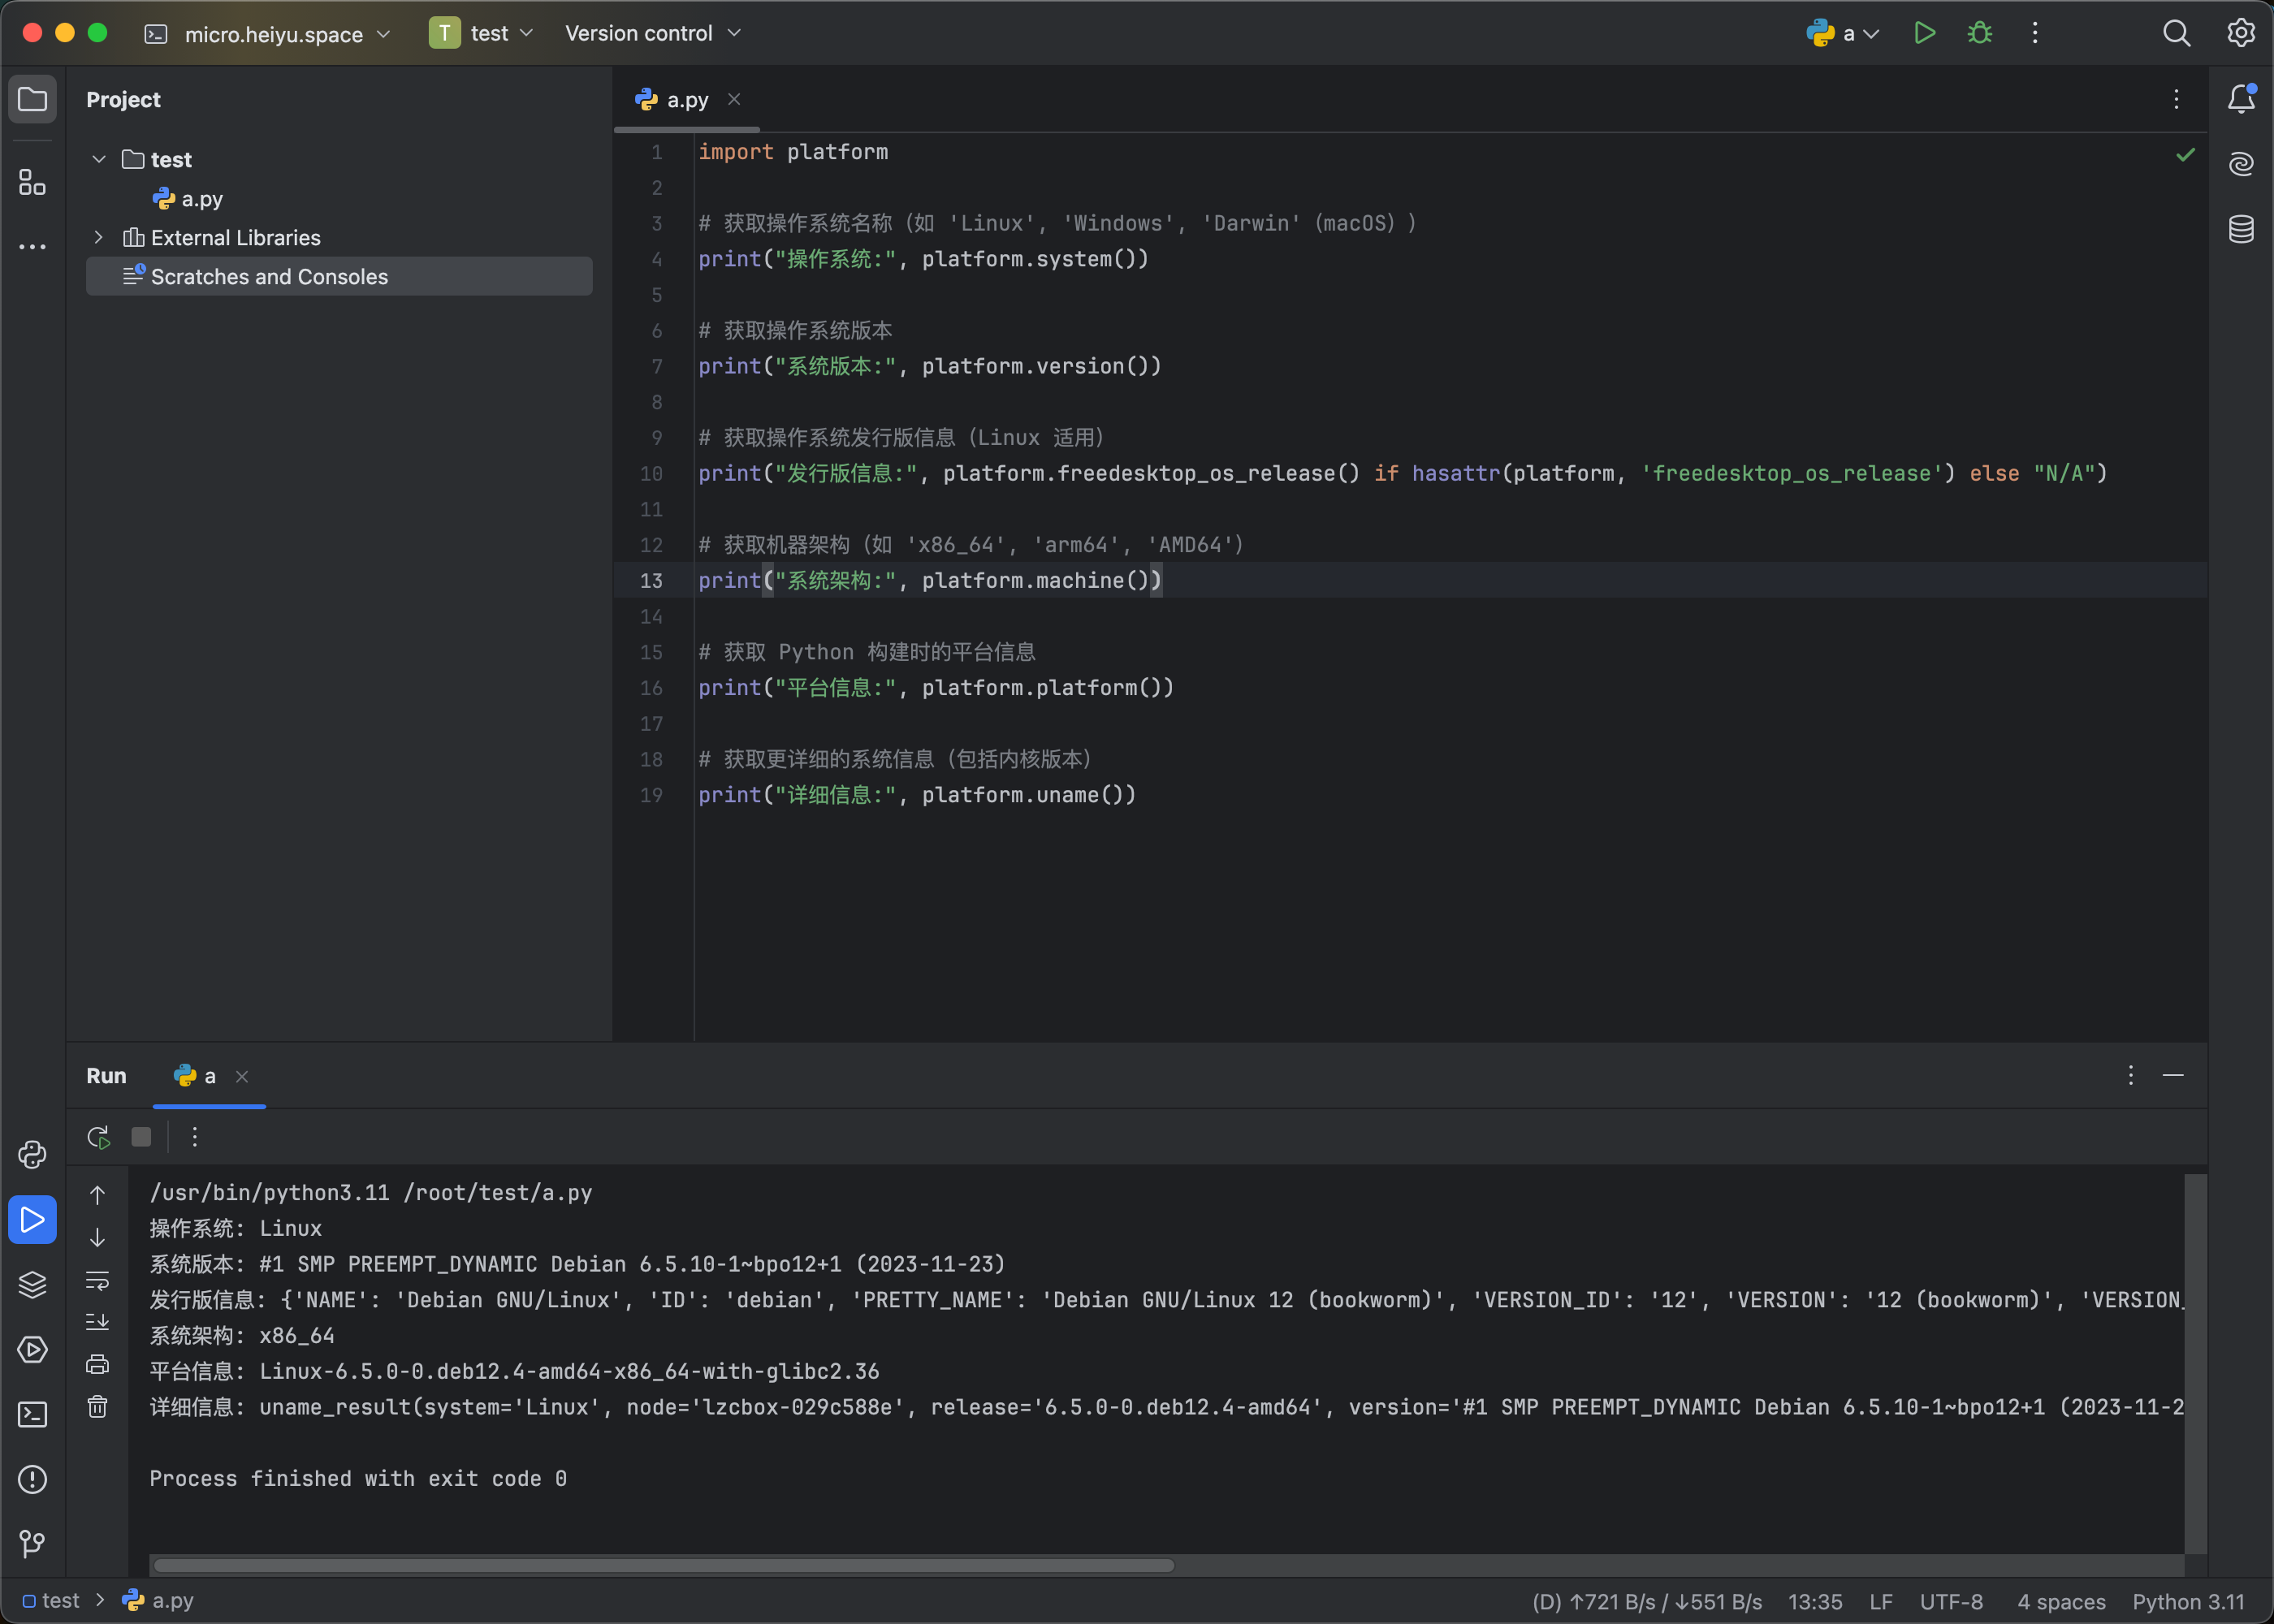Image resolution: width=2274 pixels, height=1624 pixels.
Task: Open the Notifications bell
Action: tap(2241, 99)
